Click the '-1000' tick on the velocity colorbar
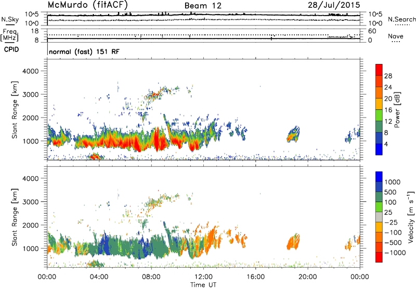 (395, 253)
